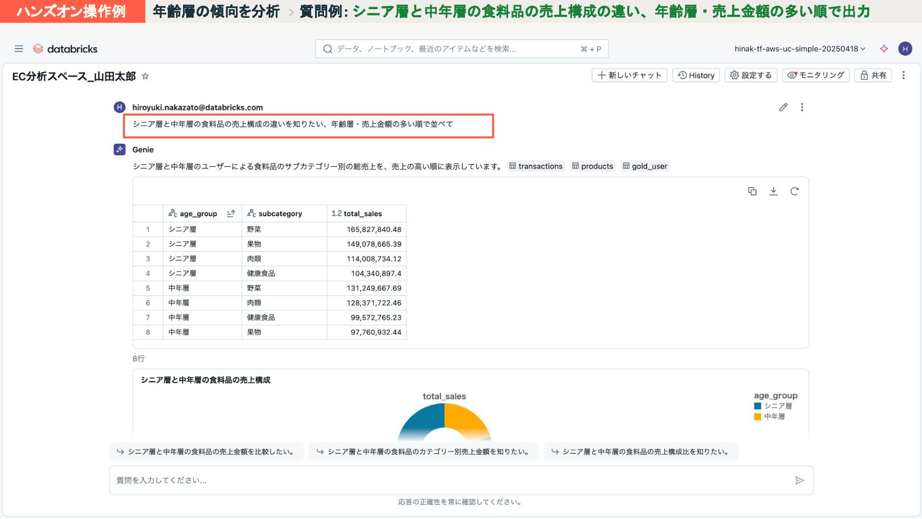Open the History panel
Viewport: 922px width, 519px height.
(696, 75)
